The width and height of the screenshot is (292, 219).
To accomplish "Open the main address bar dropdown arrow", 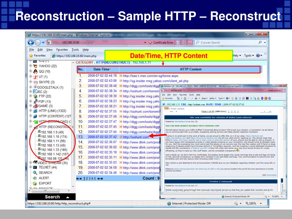I will click(145, 43).
